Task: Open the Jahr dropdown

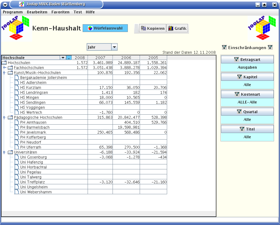Action: 114,47
